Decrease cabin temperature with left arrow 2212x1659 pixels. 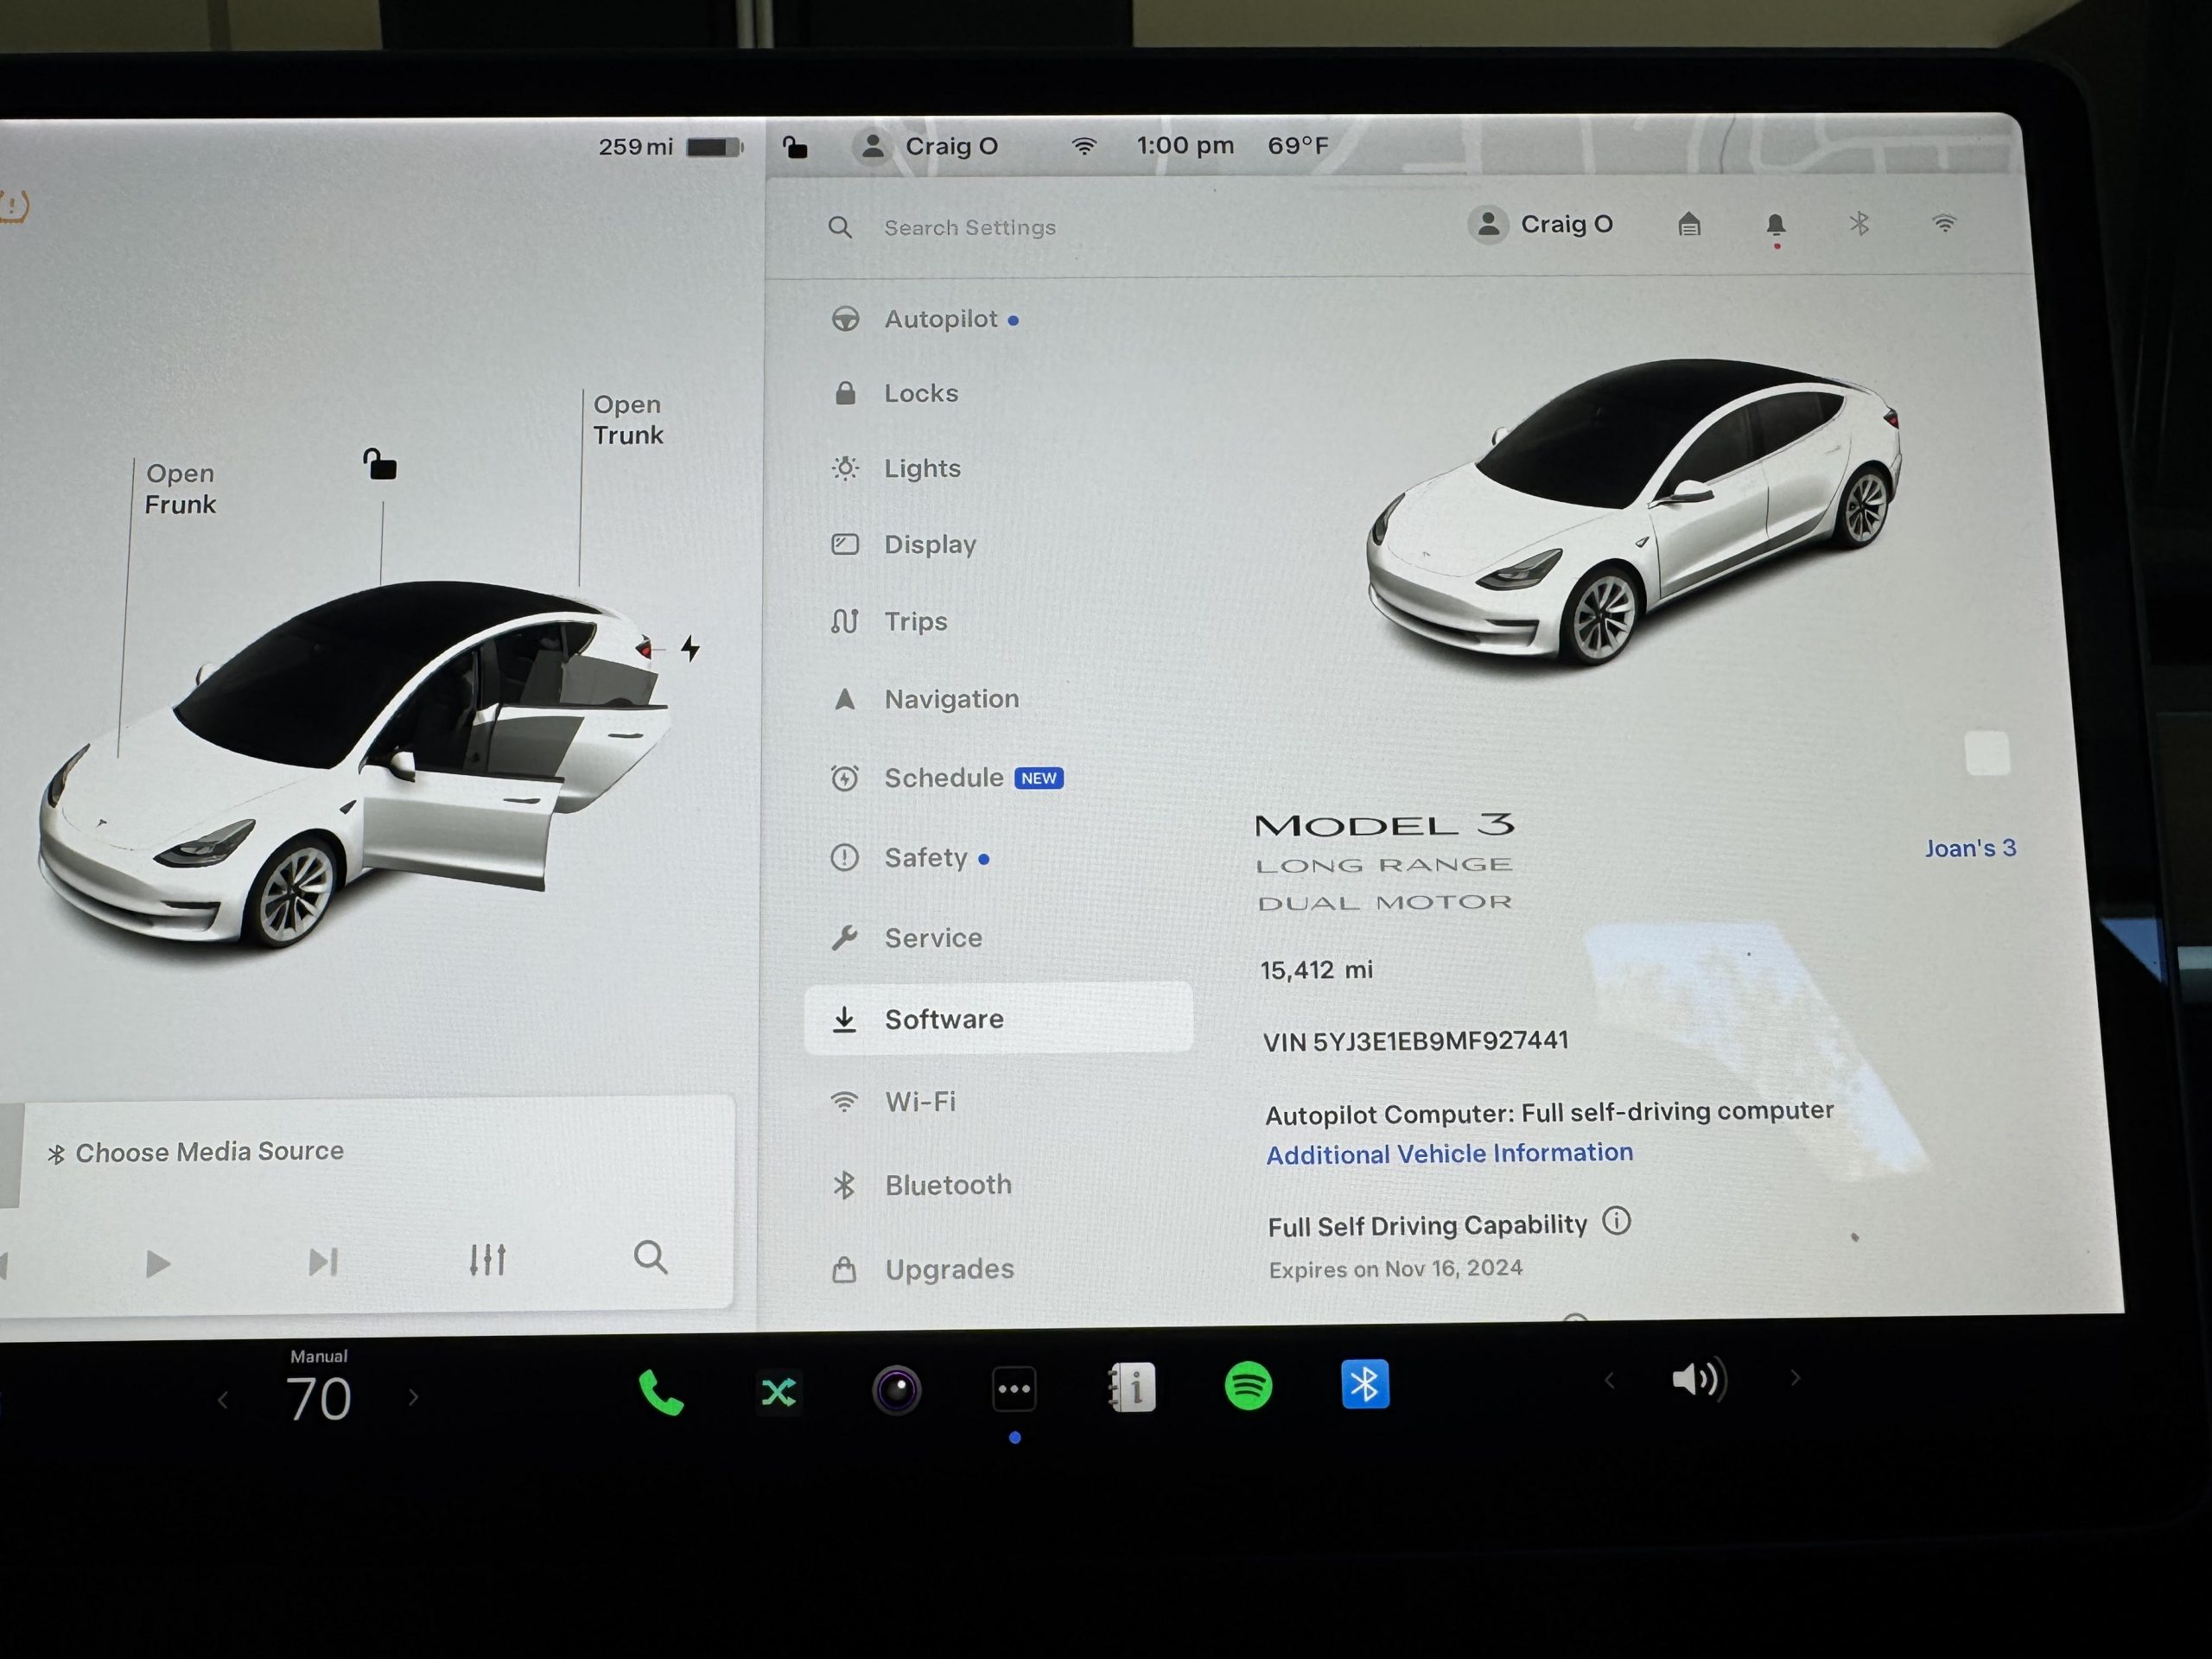point(223,1400)
